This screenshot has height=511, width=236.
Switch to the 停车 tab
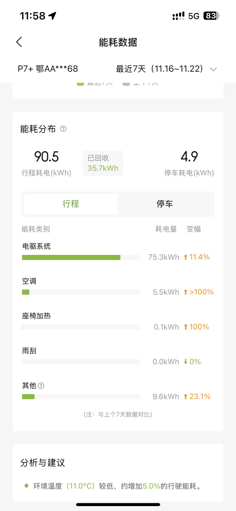(x=165, y=204)
